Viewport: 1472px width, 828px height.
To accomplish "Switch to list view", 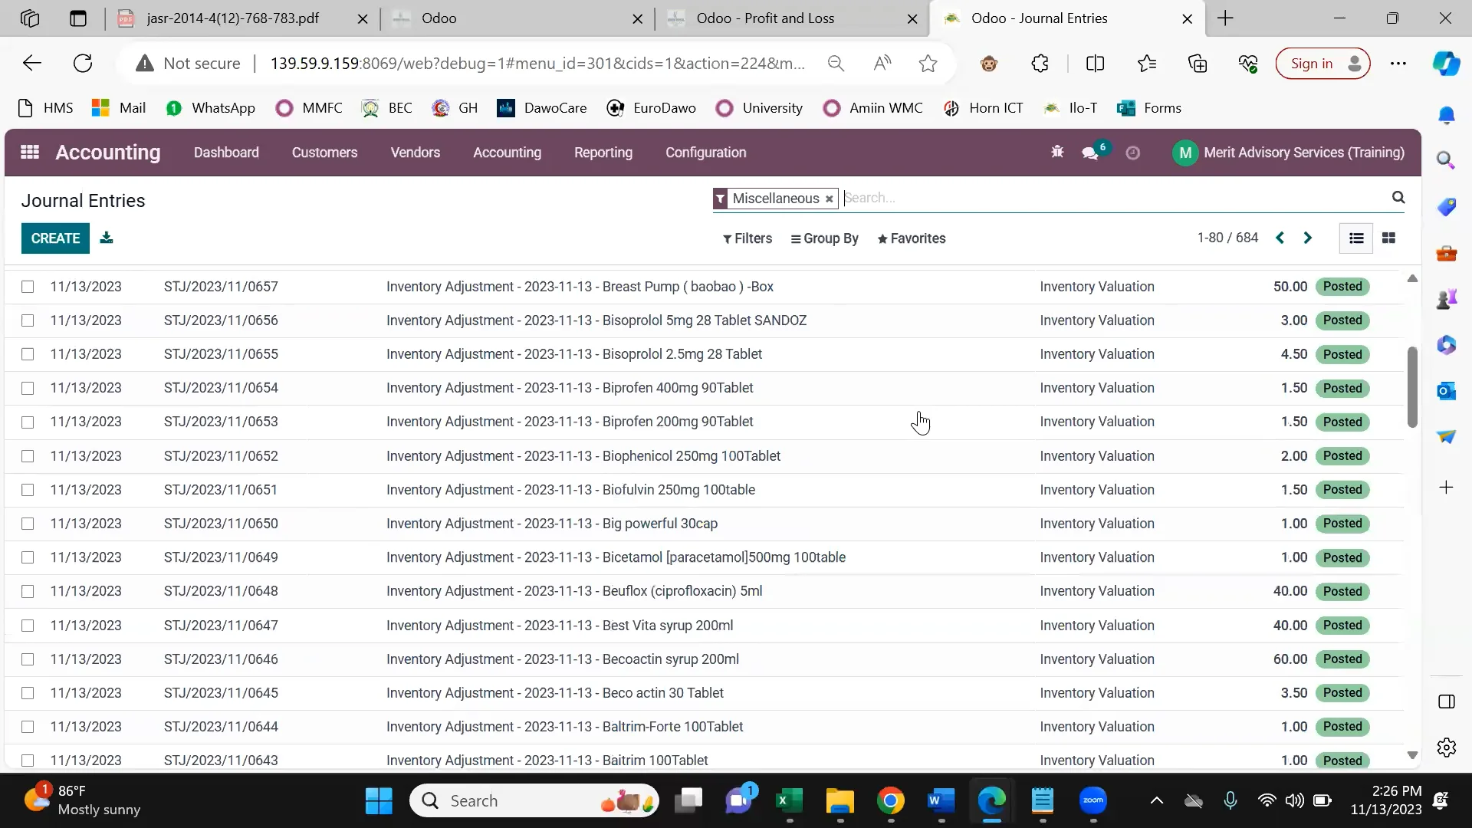I will pos(1356,238).
